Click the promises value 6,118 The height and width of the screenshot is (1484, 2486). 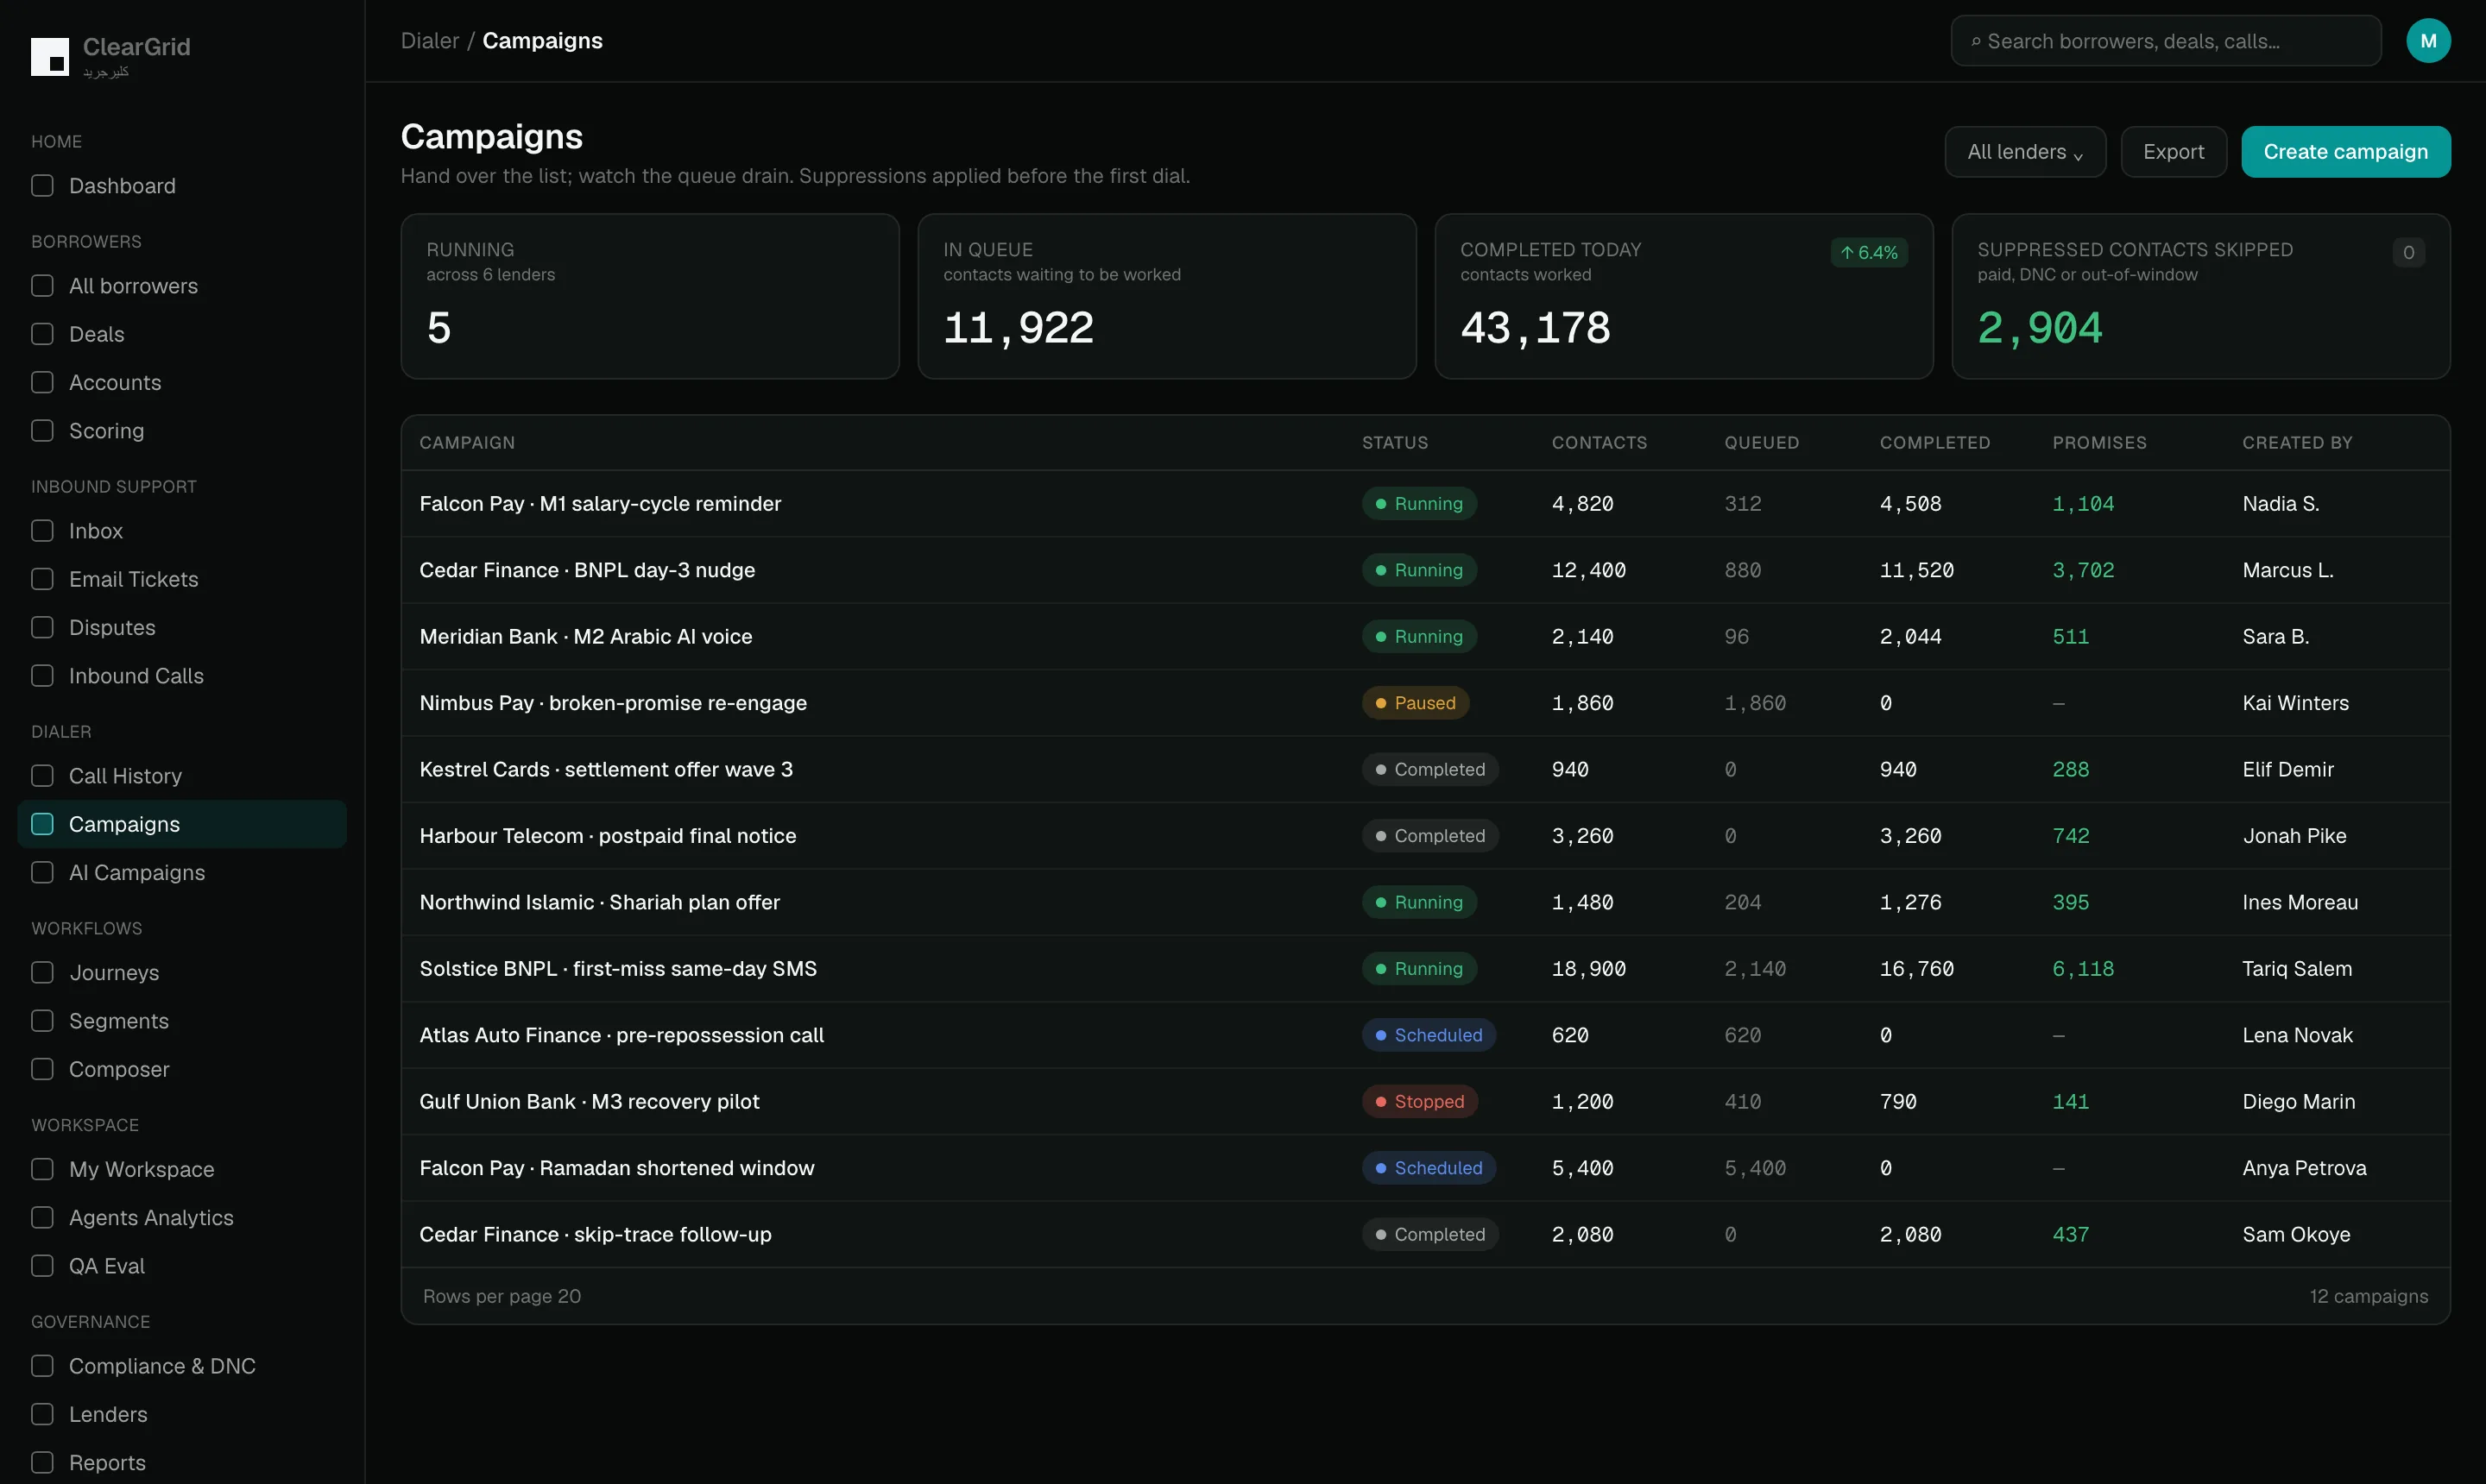tap(2083, 969)
